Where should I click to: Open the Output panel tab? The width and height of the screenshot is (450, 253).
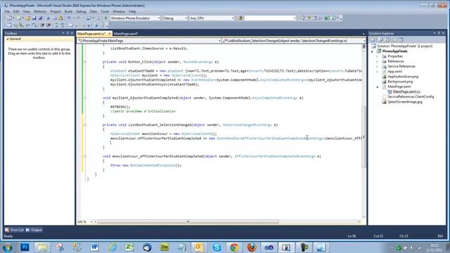point(34,230)
